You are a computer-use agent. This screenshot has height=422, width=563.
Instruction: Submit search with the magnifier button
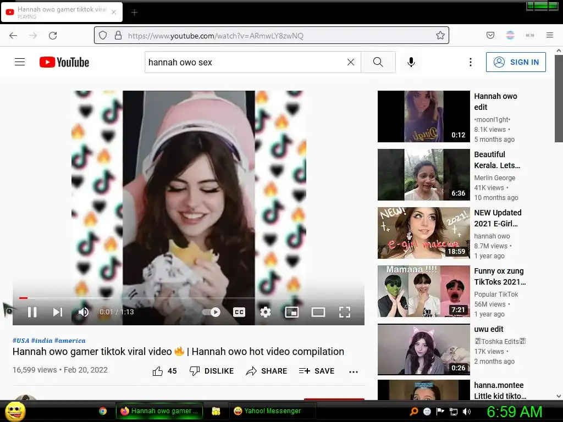point(378,62)
